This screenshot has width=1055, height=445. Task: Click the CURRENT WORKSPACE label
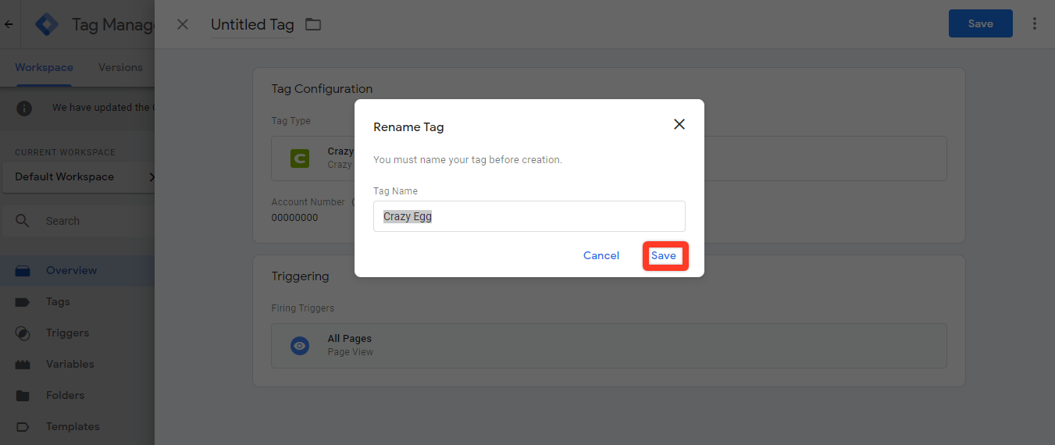65,152
